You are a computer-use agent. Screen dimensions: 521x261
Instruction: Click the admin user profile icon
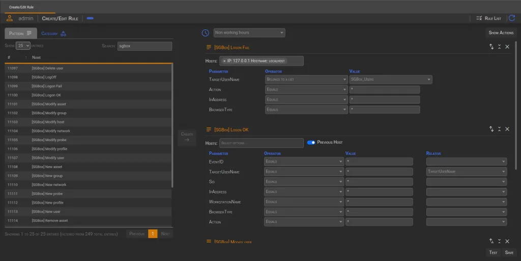pyautogui.click(x=10, y=18)
